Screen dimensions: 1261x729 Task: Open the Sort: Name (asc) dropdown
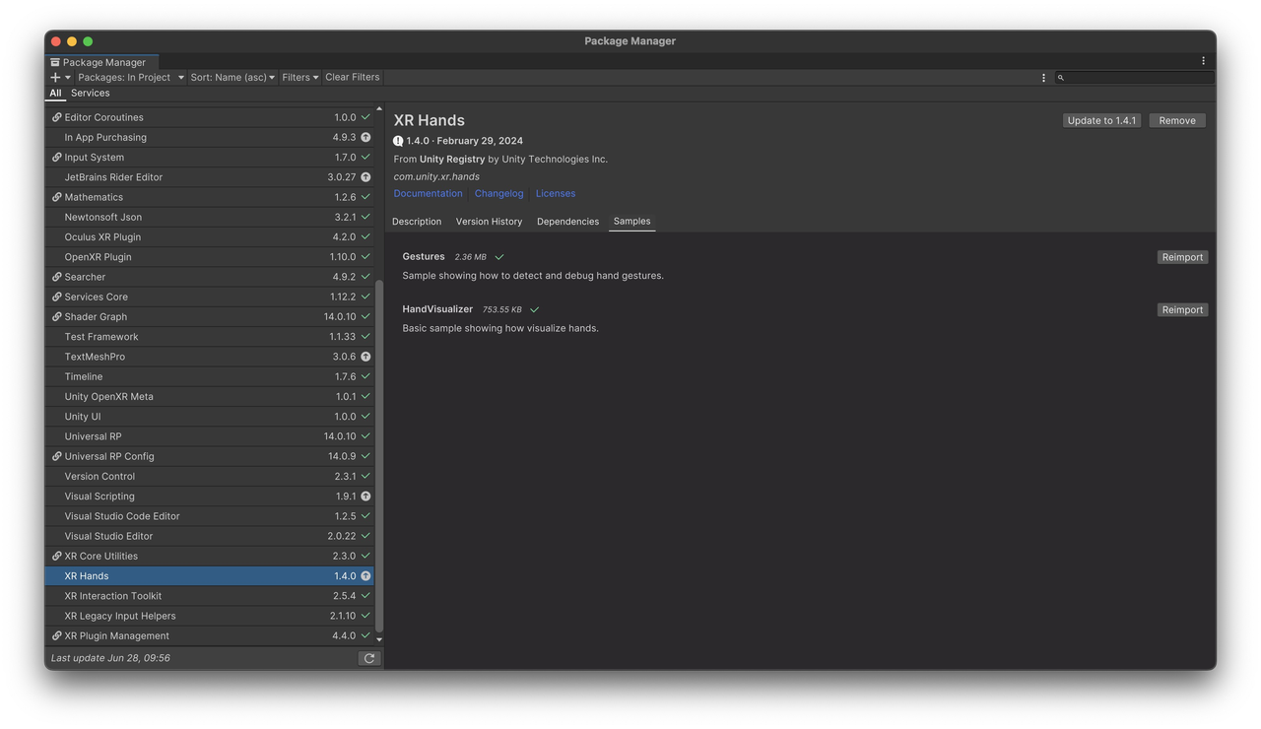point(232,77)
